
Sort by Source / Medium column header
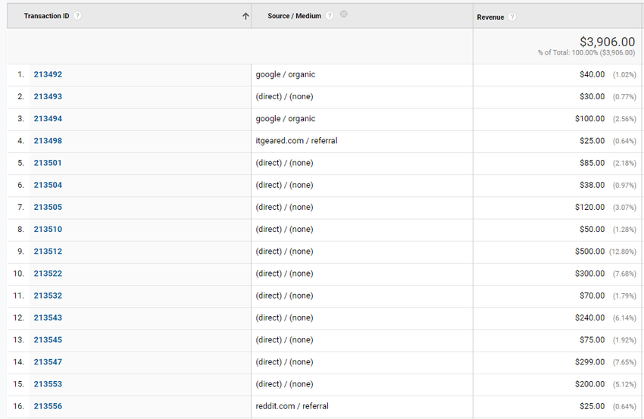tap(294, 16)
